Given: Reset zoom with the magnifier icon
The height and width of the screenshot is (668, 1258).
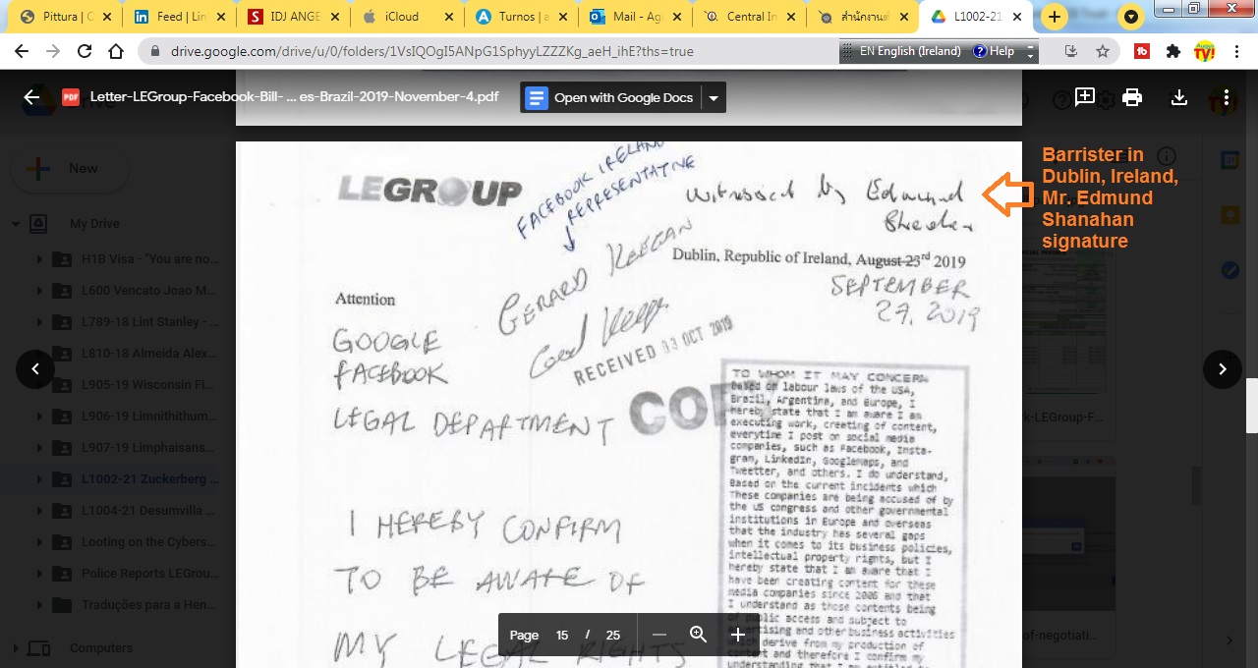Looking at the screenshot, I should click(698, 635).
